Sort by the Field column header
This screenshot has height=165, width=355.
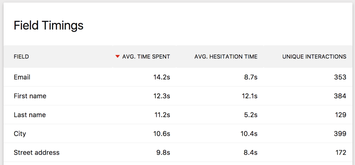click(21, 57)
